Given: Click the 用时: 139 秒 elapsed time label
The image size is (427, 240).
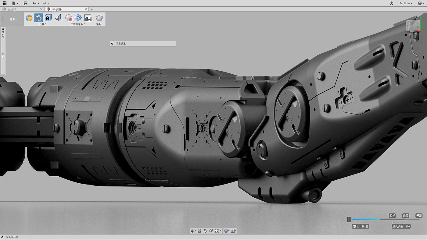Looking at the screenshot, I should coord(361,226).
